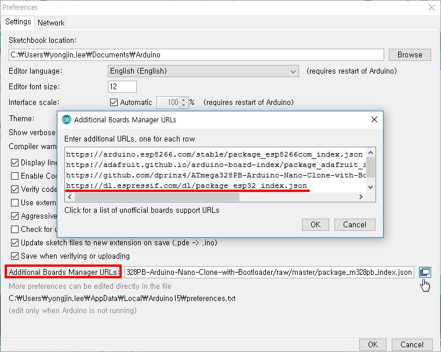Click the URL list scroll-down arrow
The height and width of the screenshot is (352, 441).
coord(371,187)
